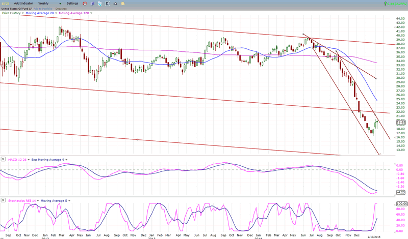408x239 pixels.
Task: Expand the Stochastics RSI 14 options arrow
Action: [x=38, y=200]
